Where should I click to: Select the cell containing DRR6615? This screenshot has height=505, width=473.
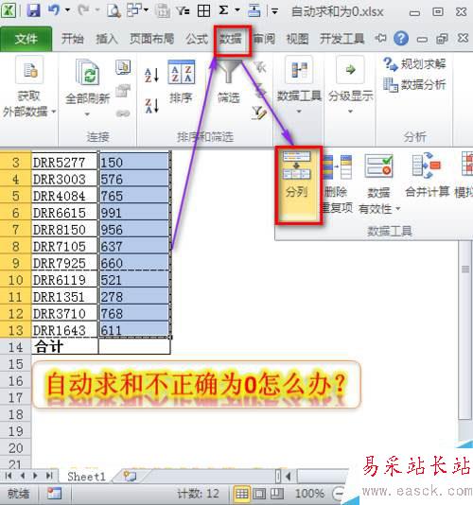coord(64,212)
